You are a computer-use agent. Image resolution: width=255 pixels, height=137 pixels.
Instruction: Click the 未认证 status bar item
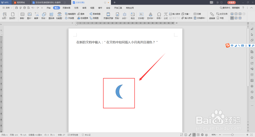(x=86, y=135)
